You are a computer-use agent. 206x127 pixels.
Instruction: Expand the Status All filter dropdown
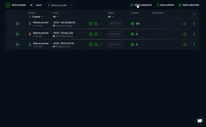111,17
